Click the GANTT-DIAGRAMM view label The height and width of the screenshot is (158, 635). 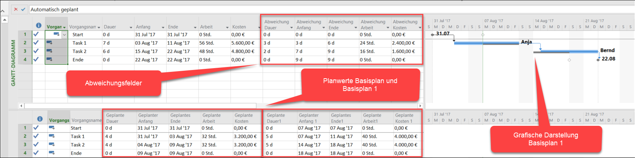coord(13,63)
